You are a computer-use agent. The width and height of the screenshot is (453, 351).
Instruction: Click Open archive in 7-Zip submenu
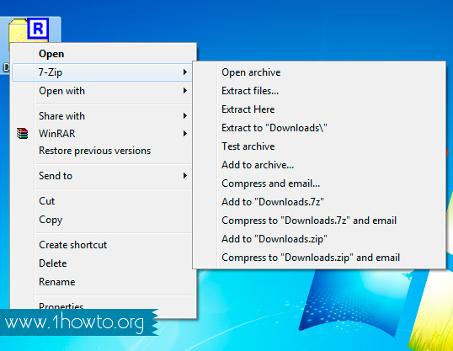(x=319, y=72)
